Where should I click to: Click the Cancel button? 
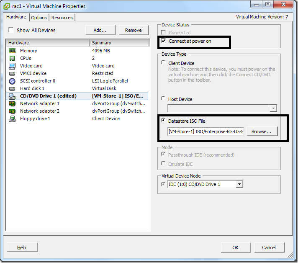pos(269,248)
